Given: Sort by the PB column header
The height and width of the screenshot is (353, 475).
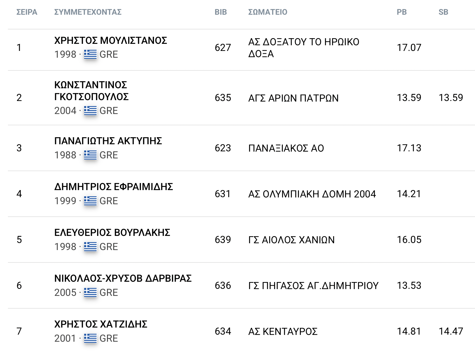Looking at the screenshot, I should pyautogui.click(x=402, y=12).
